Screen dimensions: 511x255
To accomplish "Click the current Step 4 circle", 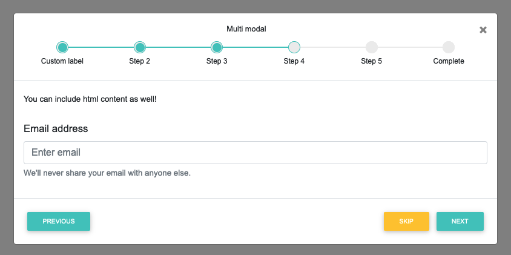I will click(x=294, y=47).
